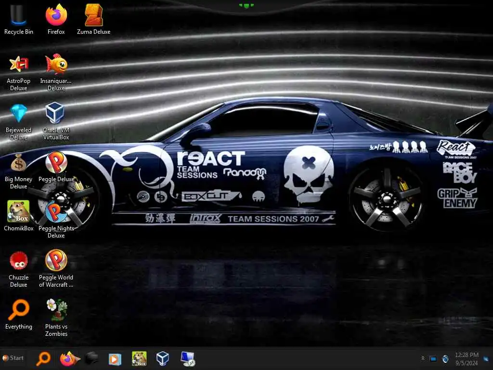The image size is (493, 370).
Task: Select Zuma Deluxe desktop icon
Action: [x=94, y=19]
